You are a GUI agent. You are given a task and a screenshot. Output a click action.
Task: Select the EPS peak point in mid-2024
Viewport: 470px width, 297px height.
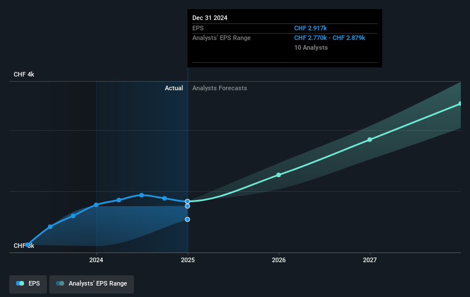[141, 195]
